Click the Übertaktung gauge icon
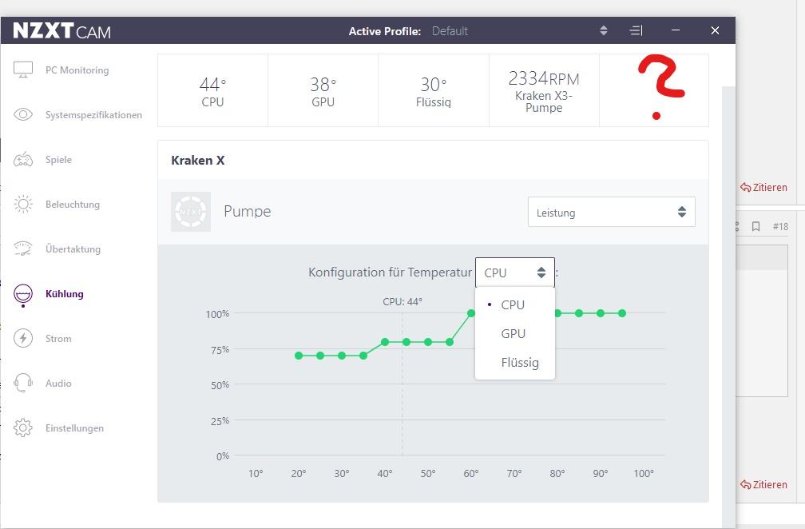Viewport: 805px width, 529px height. point(23,249)
